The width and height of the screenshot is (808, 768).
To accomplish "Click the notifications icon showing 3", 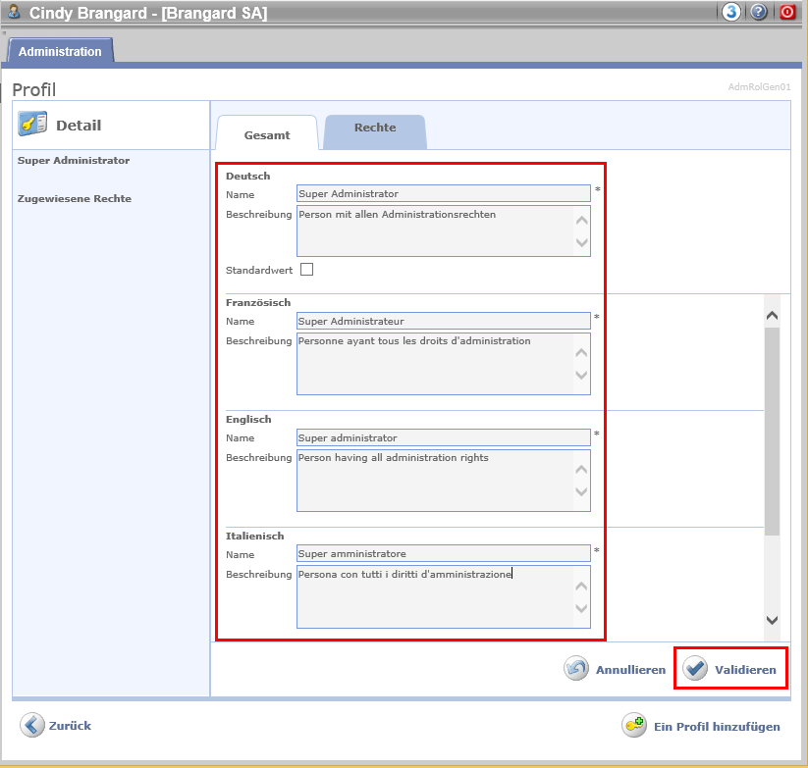I will 731,13.
